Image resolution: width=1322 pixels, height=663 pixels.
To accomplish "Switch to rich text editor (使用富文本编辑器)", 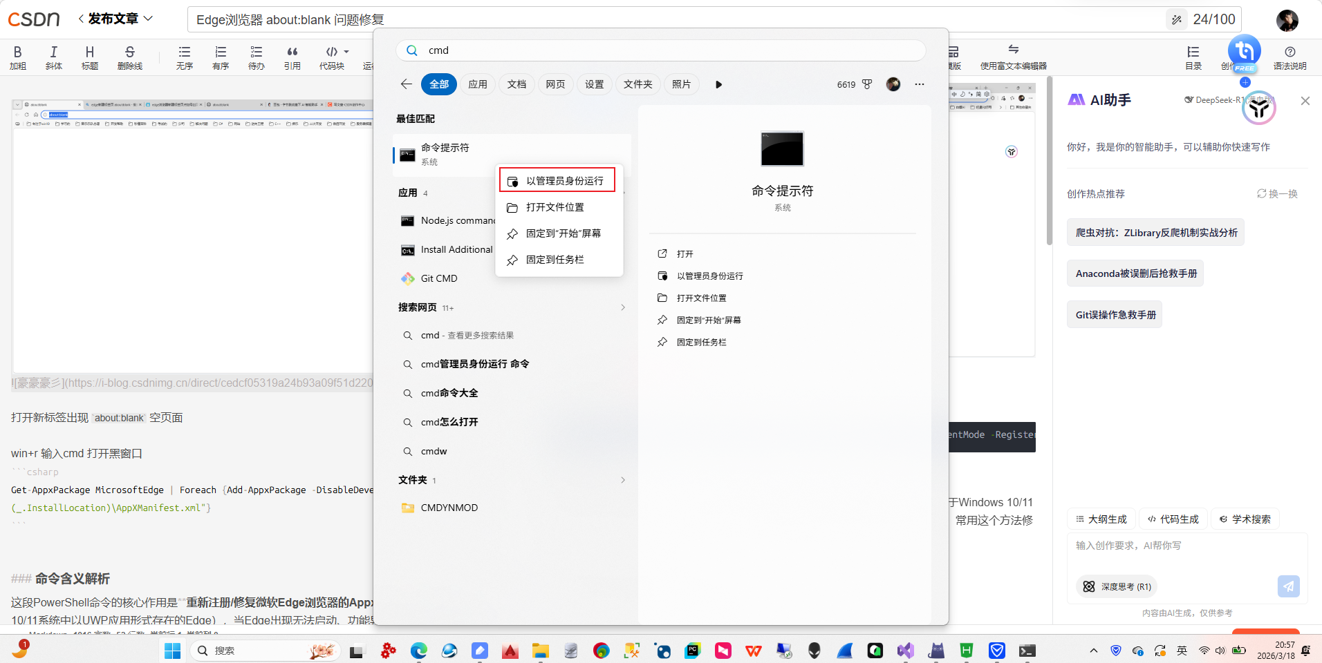I will click(x=1014, y=57).
